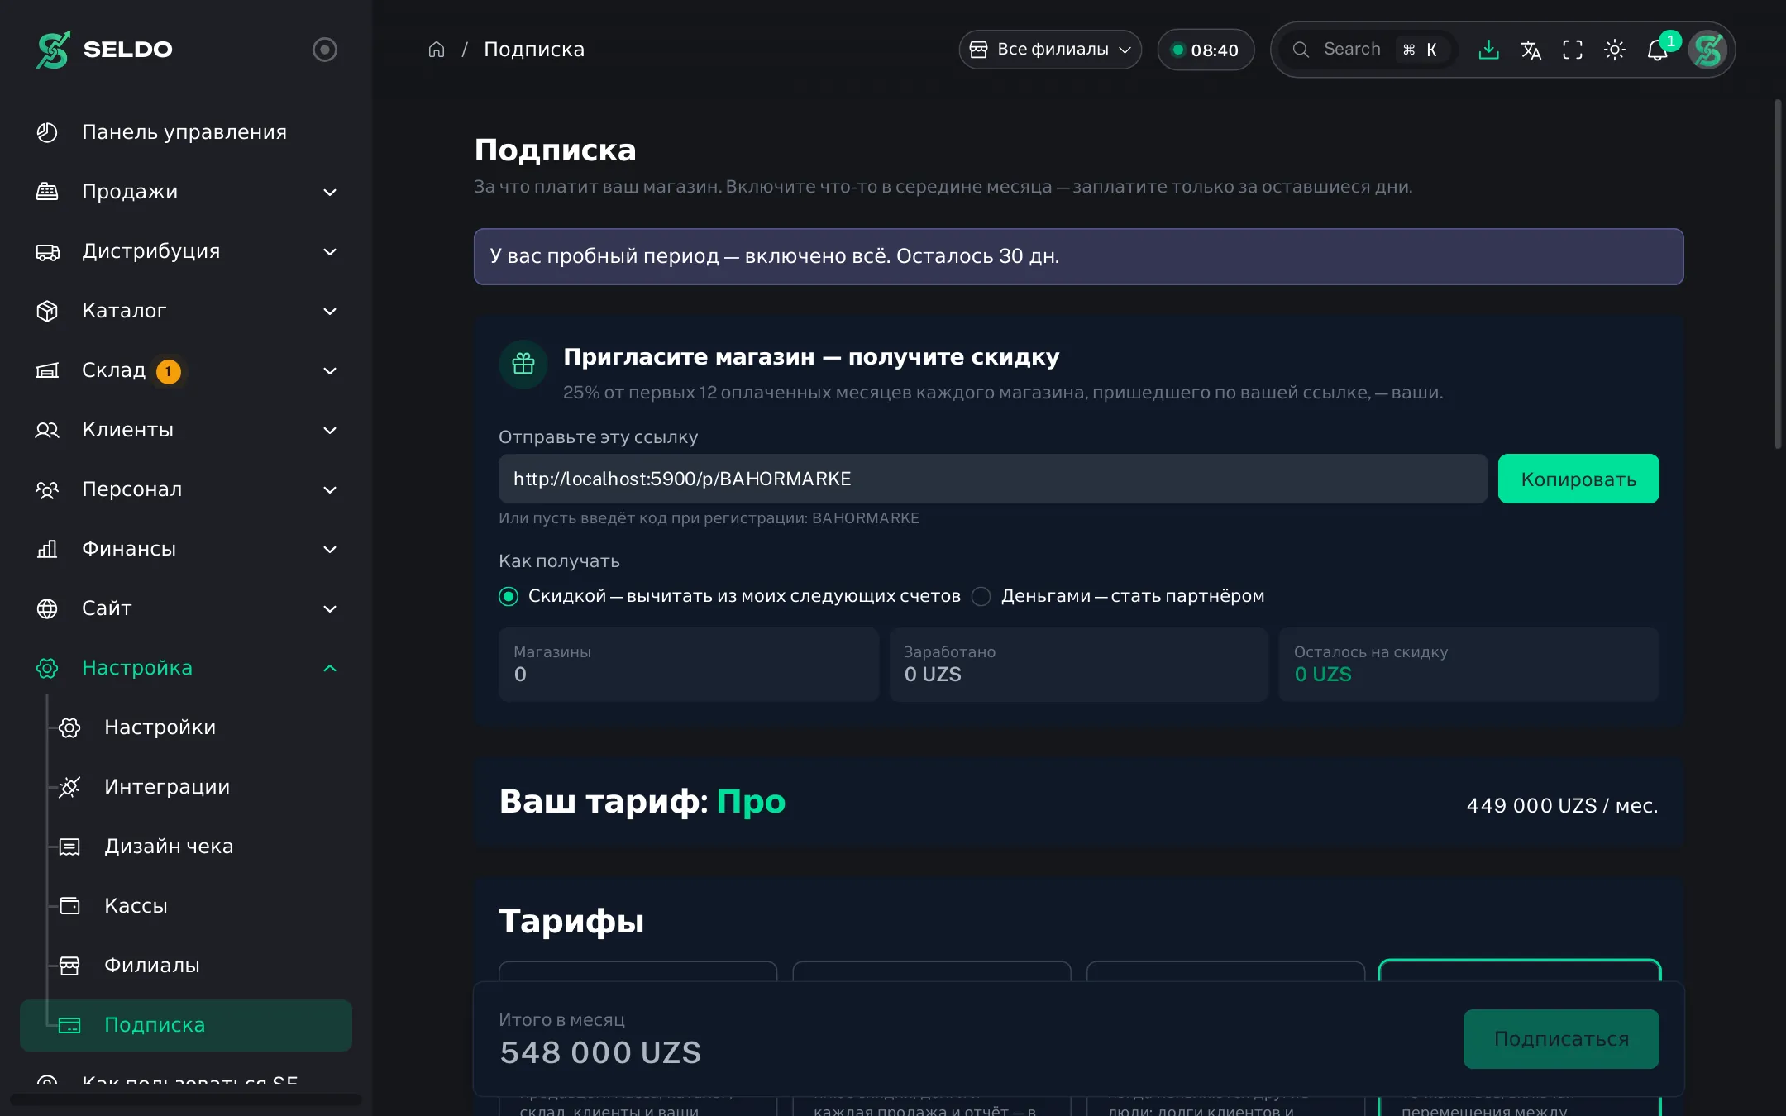Open notifications bell

click(x=1658, y=50)
